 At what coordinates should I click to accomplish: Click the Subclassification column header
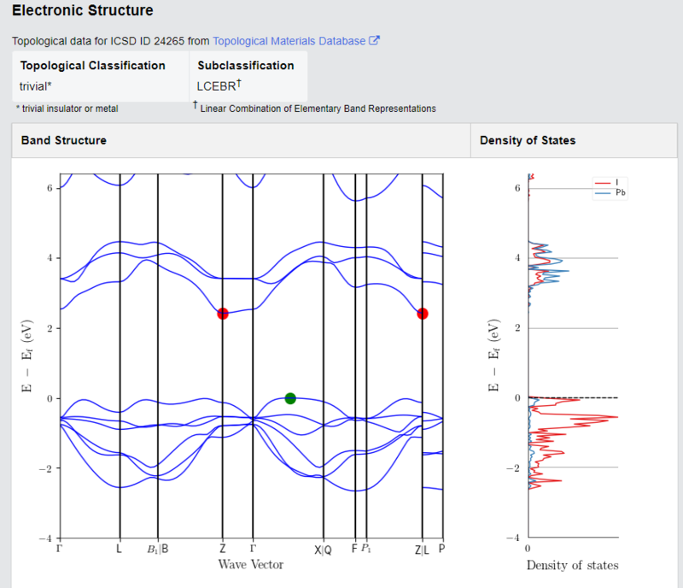246,66
